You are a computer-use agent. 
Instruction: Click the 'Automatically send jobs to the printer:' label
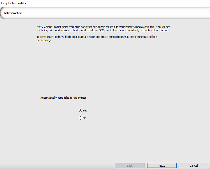[x=64, y=98]
